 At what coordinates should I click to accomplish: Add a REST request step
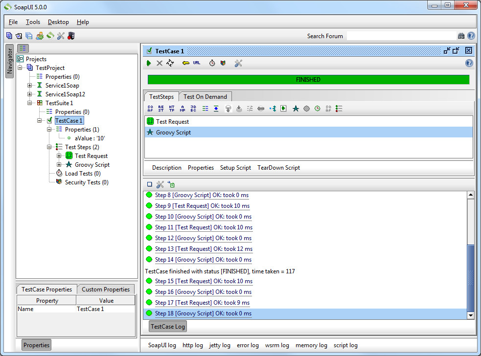161,109
